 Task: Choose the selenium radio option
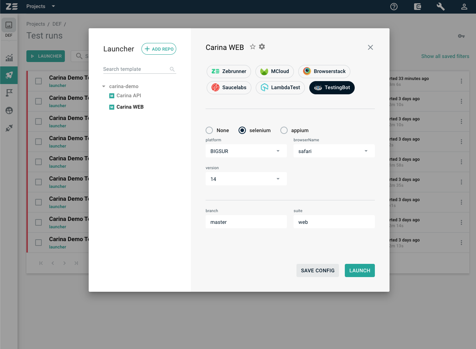click(x=242, y=130)
